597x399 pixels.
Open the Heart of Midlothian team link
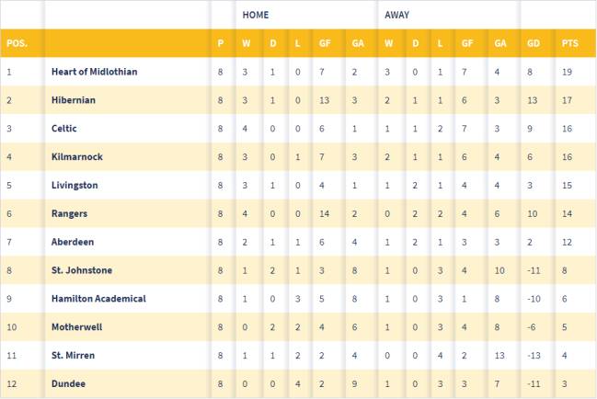(94, 72)
